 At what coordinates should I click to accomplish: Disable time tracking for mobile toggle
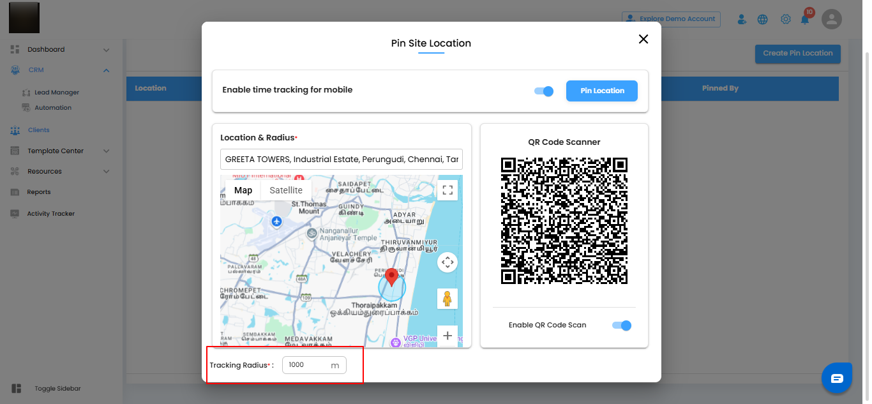point(544,91)
